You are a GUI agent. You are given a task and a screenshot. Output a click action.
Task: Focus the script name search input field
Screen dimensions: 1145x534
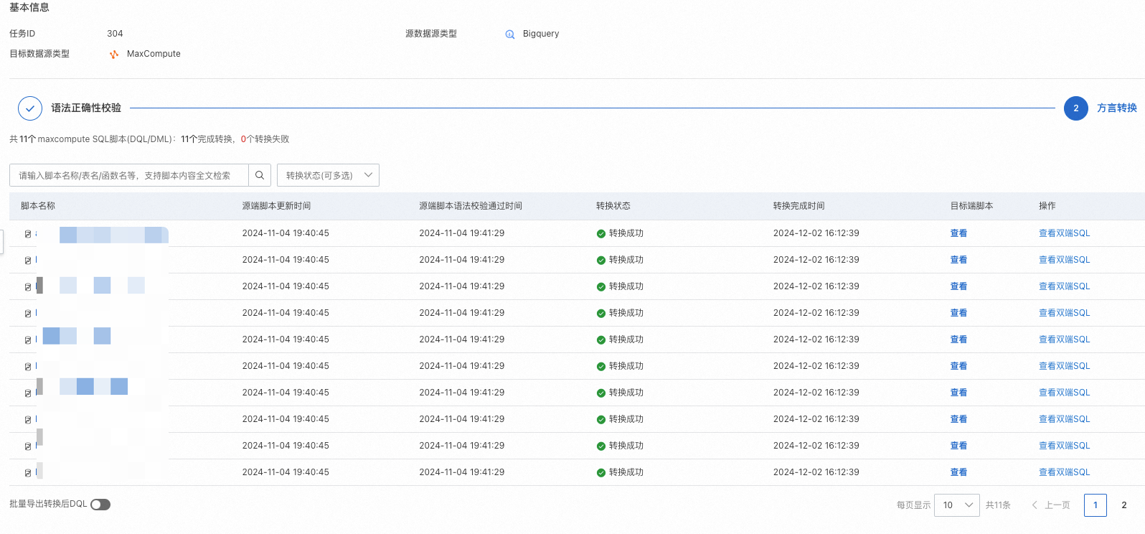coord(129,175)
